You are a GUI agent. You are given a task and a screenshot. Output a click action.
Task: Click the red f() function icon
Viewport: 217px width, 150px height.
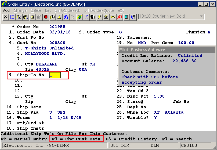pyautogui.click(x=120, y=17)
